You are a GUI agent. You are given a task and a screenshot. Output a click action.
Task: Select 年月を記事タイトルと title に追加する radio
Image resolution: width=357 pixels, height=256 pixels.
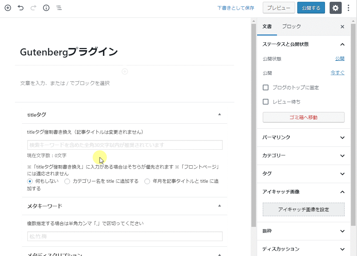147,181
